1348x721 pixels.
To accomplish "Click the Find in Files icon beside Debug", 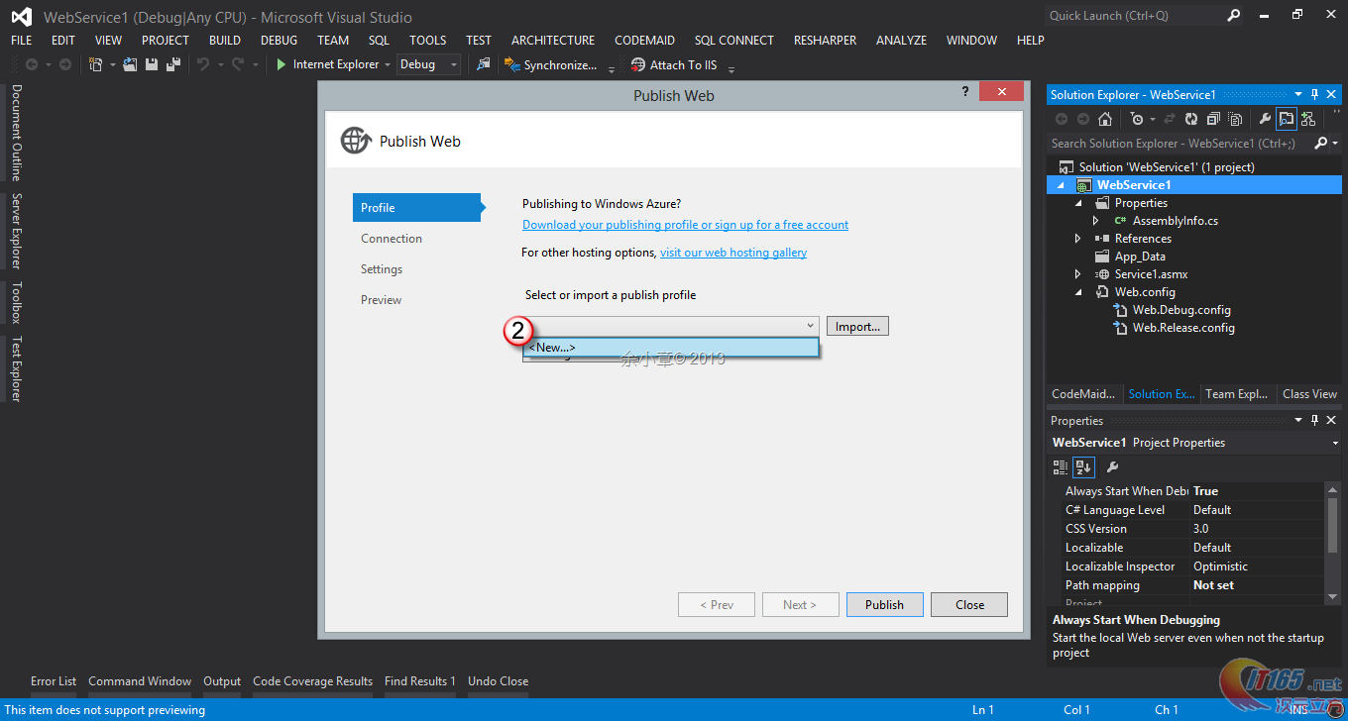I will point(483,64).
